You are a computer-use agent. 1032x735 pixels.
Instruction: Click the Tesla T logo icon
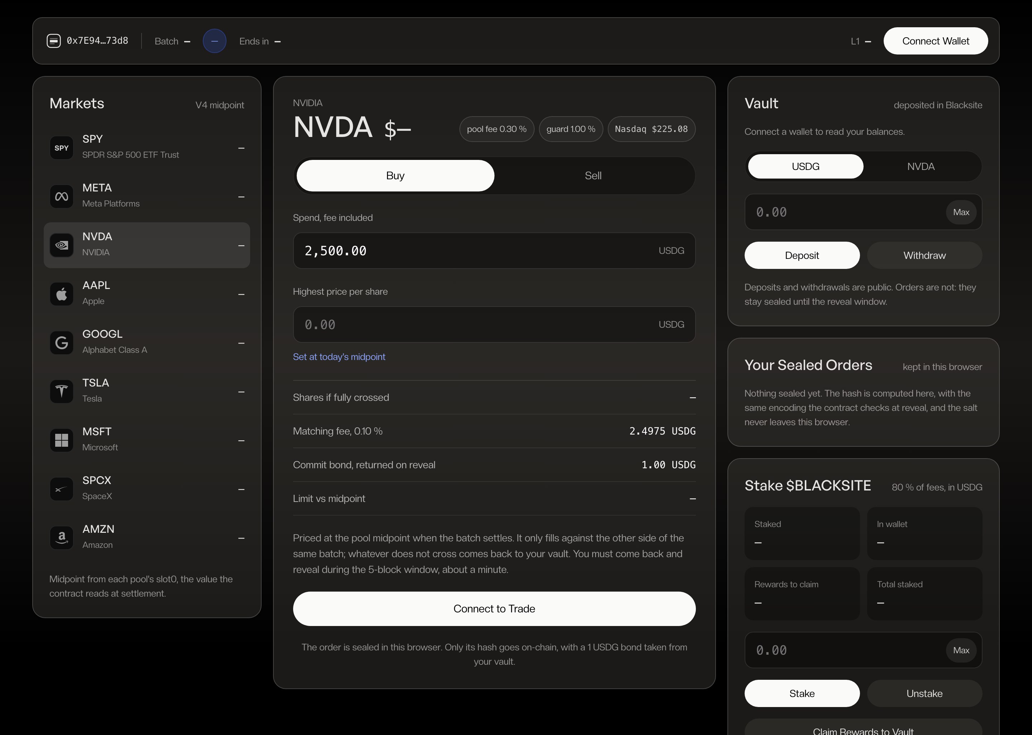[x=62, y=392]
